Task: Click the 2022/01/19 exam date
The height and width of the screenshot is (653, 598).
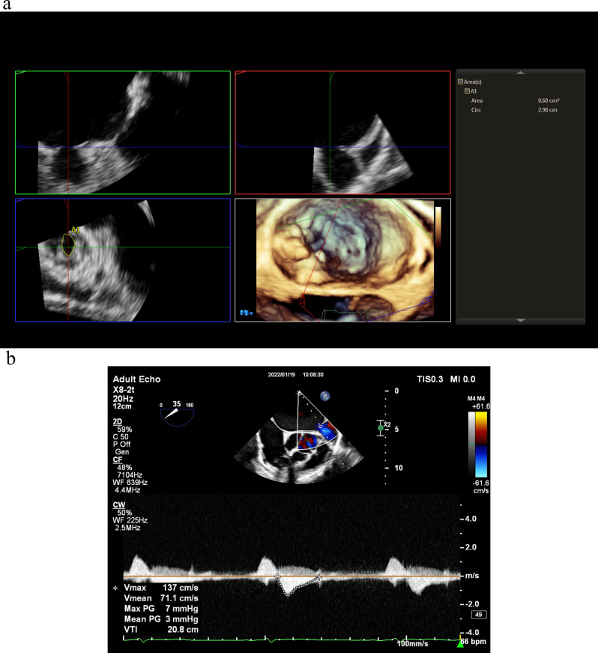Action: pos(282,375)
